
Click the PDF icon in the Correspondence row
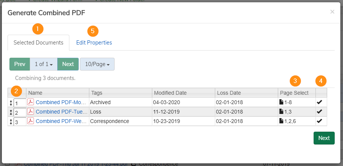coord(31,121)
